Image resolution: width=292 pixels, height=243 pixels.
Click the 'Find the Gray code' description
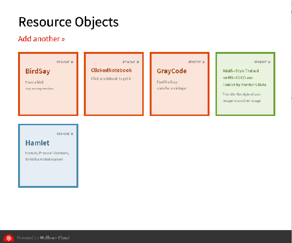pyautogui.click(x=171, y=85)
